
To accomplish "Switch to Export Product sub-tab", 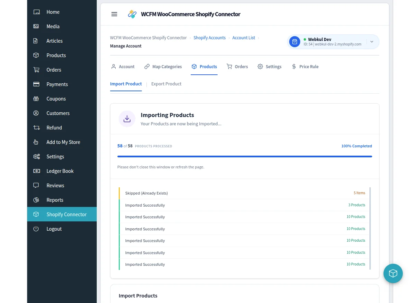I will point(166,84).
